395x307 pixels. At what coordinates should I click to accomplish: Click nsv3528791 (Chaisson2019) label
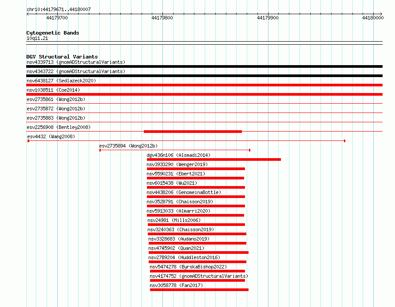pyautogui.click(x=180, y=202)
